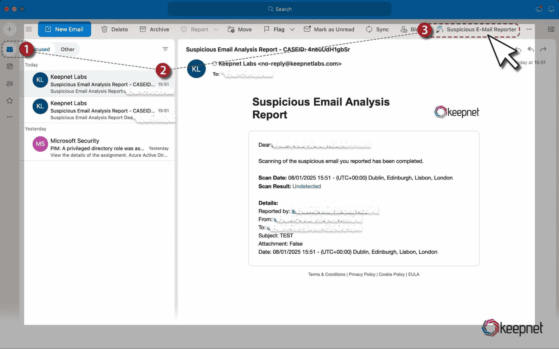Viewport: 559px width, 349px height.
Task: Click the KL sender avatar in the reading pane
Action: 196,69
